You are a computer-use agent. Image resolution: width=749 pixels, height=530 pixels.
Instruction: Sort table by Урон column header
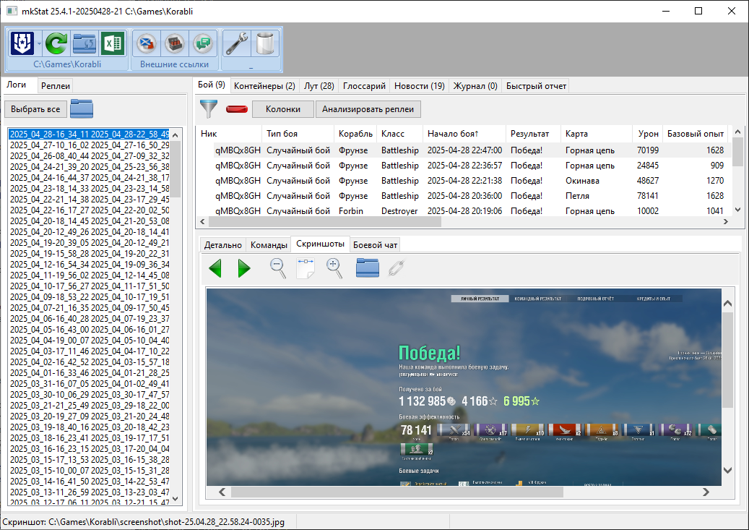(x=647, y=134)
